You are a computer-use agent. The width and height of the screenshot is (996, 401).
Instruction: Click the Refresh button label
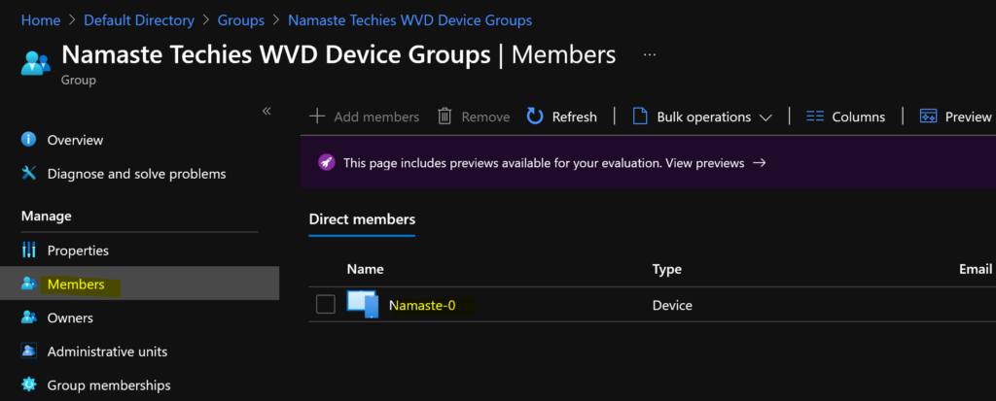click(574, 117)
